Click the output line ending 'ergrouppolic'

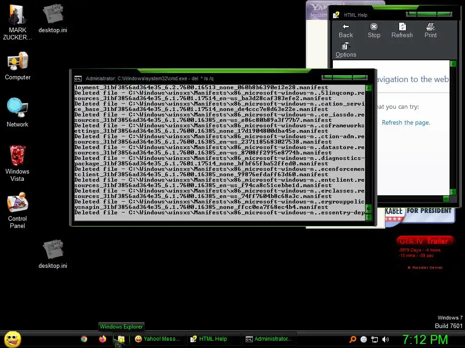pyautogui.click(x=219, y=202)
